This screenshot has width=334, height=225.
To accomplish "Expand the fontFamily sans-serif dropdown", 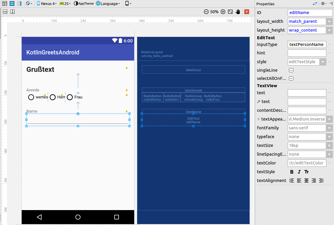I will coord(329,128).
